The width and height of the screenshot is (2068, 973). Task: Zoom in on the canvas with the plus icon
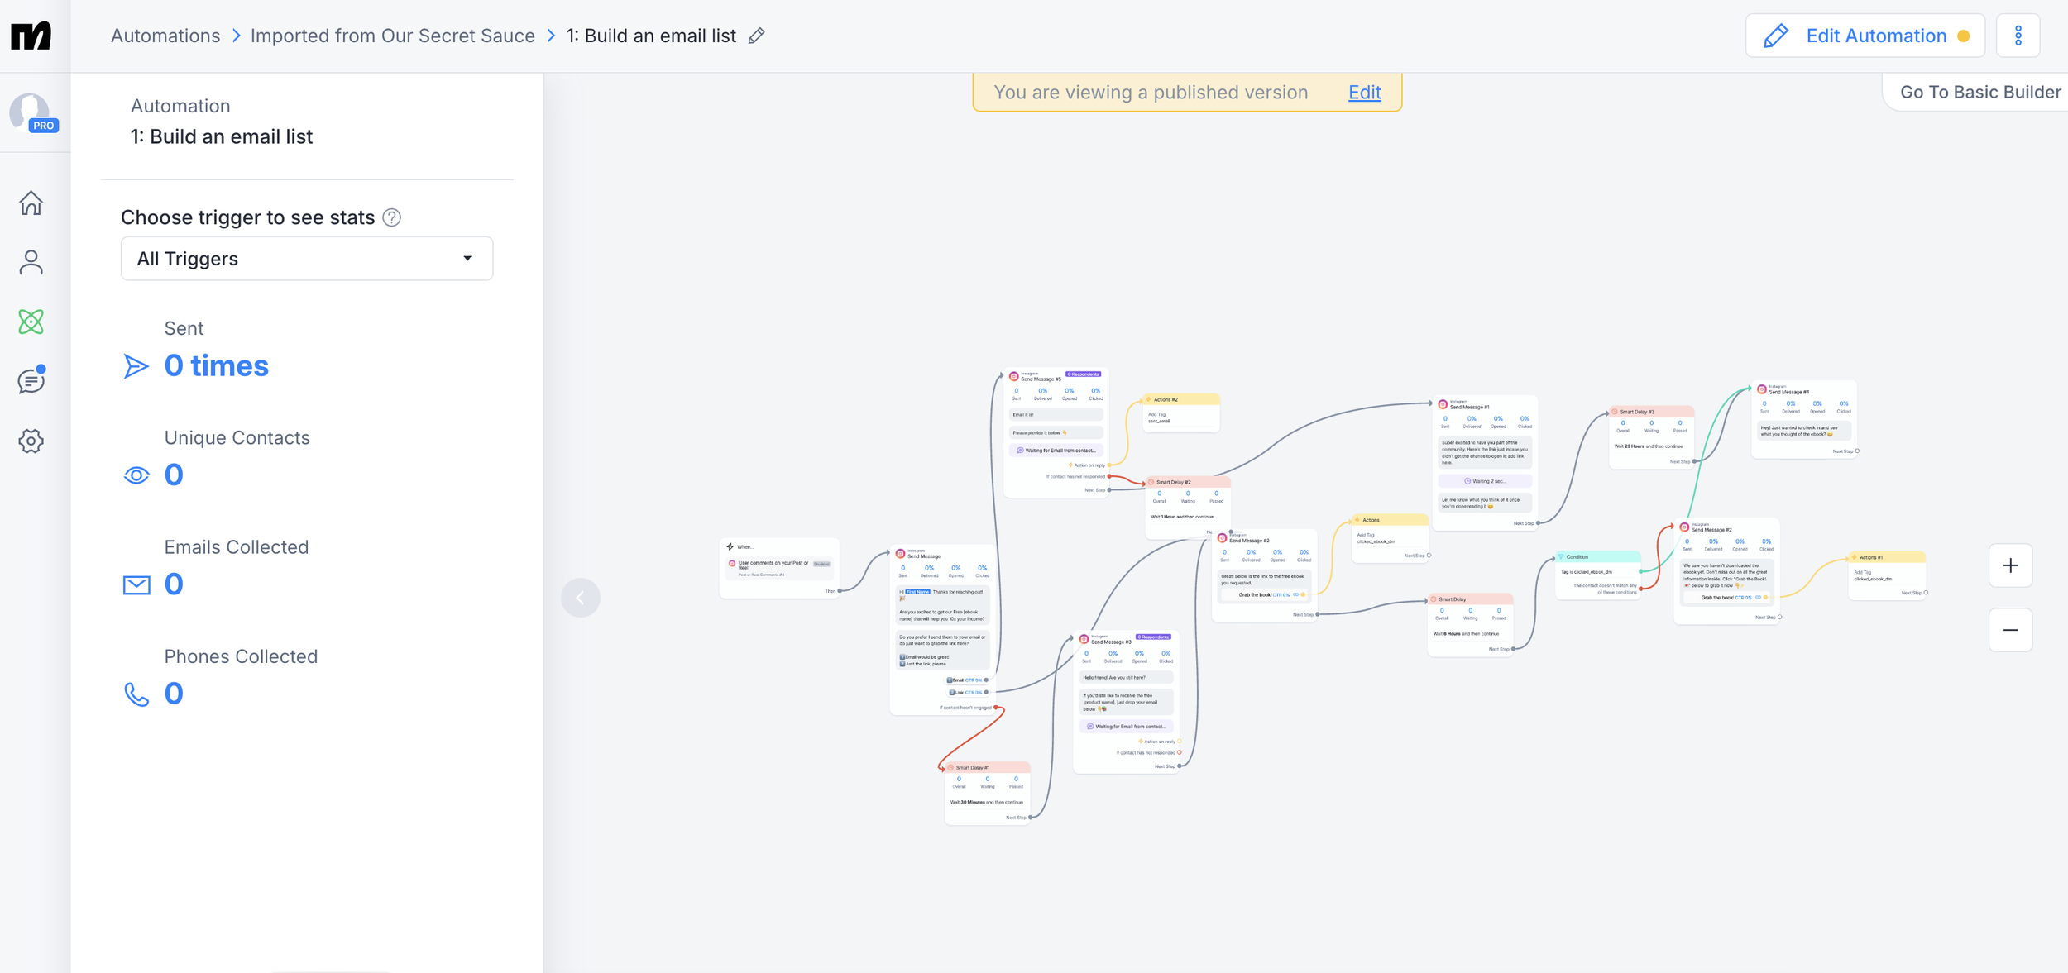tap(2010, 565)
